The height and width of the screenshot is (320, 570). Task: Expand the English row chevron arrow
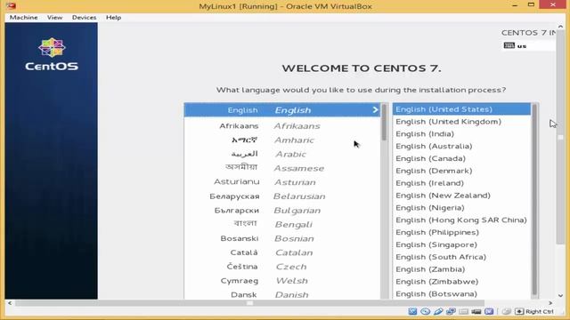point(375,109)
